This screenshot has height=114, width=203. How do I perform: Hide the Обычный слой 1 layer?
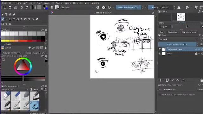click(x=160, y=49)
